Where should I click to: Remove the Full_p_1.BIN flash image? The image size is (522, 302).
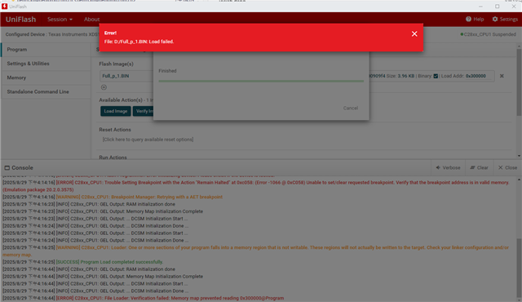click(502, 76)
